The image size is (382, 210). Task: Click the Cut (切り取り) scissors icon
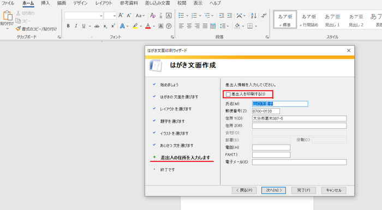coord(18,13)
